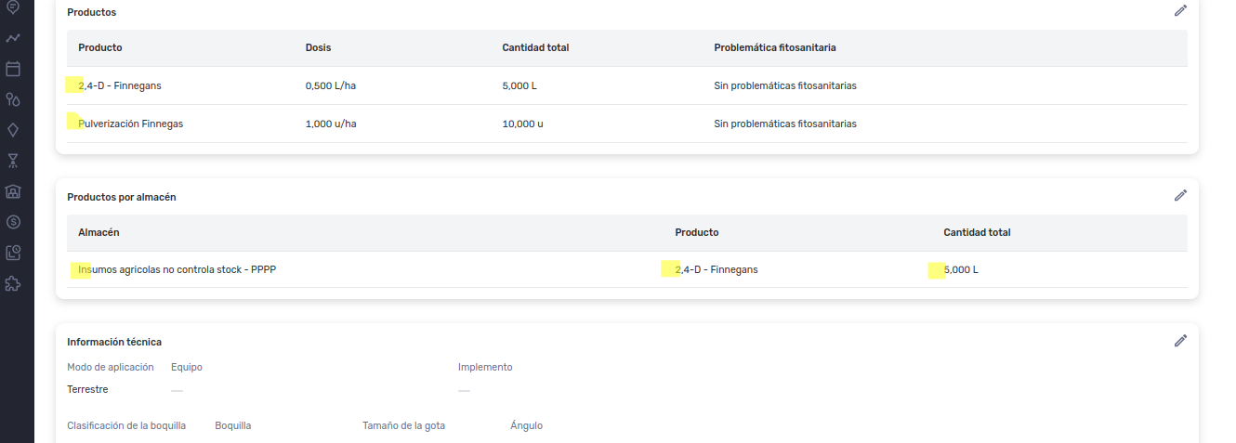Viewport: 1236px width, 443px height.
Task: Select the 2,4-D - Finnegans row in Productos
Action: coord(120,85)
